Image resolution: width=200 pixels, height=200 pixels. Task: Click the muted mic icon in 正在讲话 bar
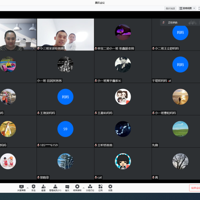click(x=163, y=23)
